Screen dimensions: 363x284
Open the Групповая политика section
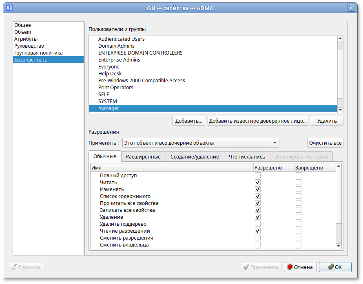38,53
